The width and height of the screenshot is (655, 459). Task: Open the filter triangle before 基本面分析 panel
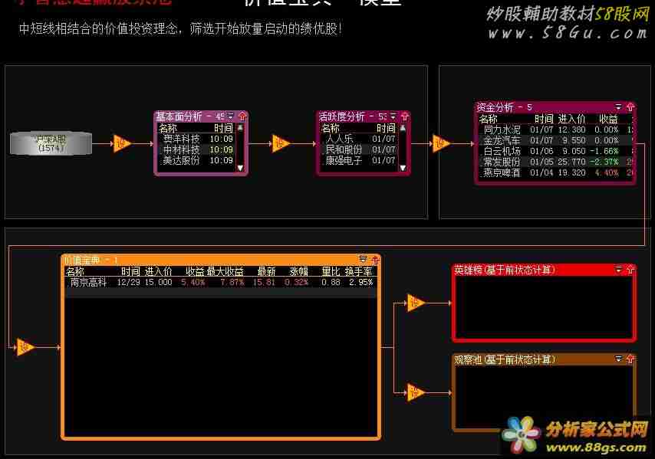click(x=121, y=143)
